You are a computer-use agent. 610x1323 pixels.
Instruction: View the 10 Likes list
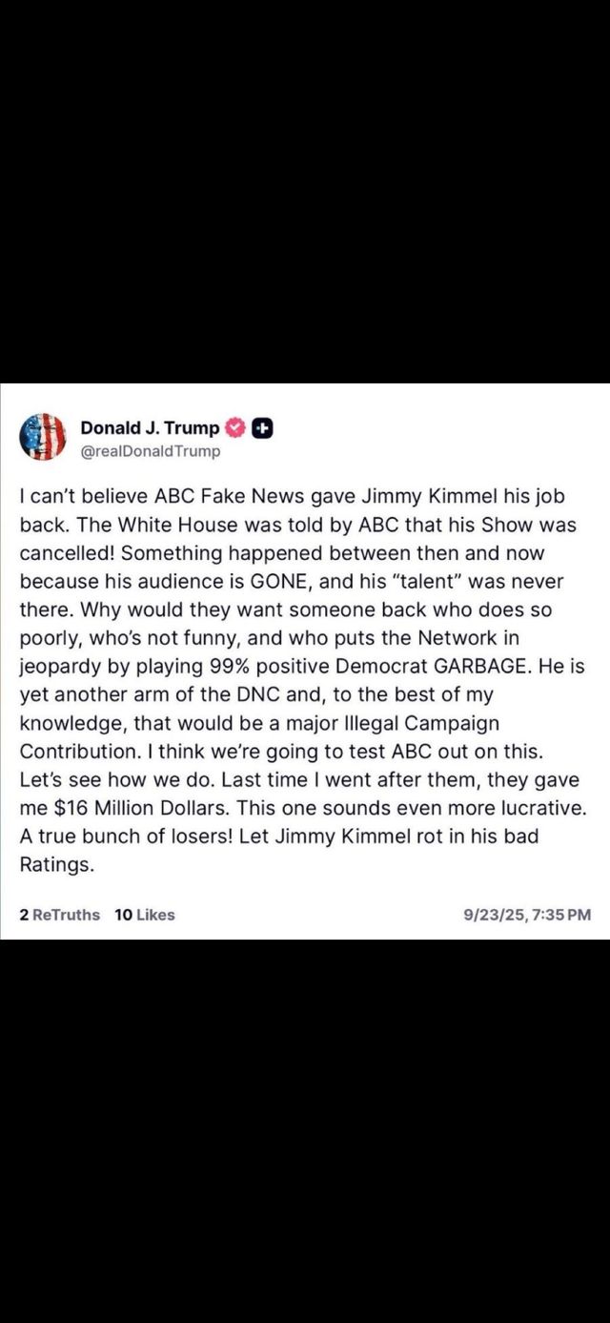coord(145,915)
